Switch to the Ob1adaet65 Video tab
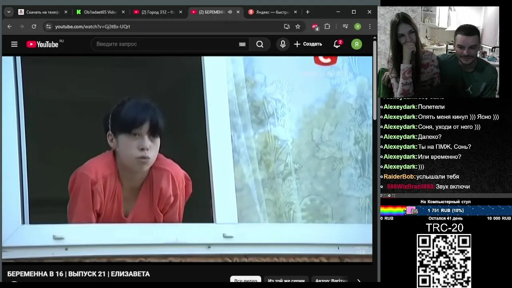512x288 pixels. click(x=101, y=12)
